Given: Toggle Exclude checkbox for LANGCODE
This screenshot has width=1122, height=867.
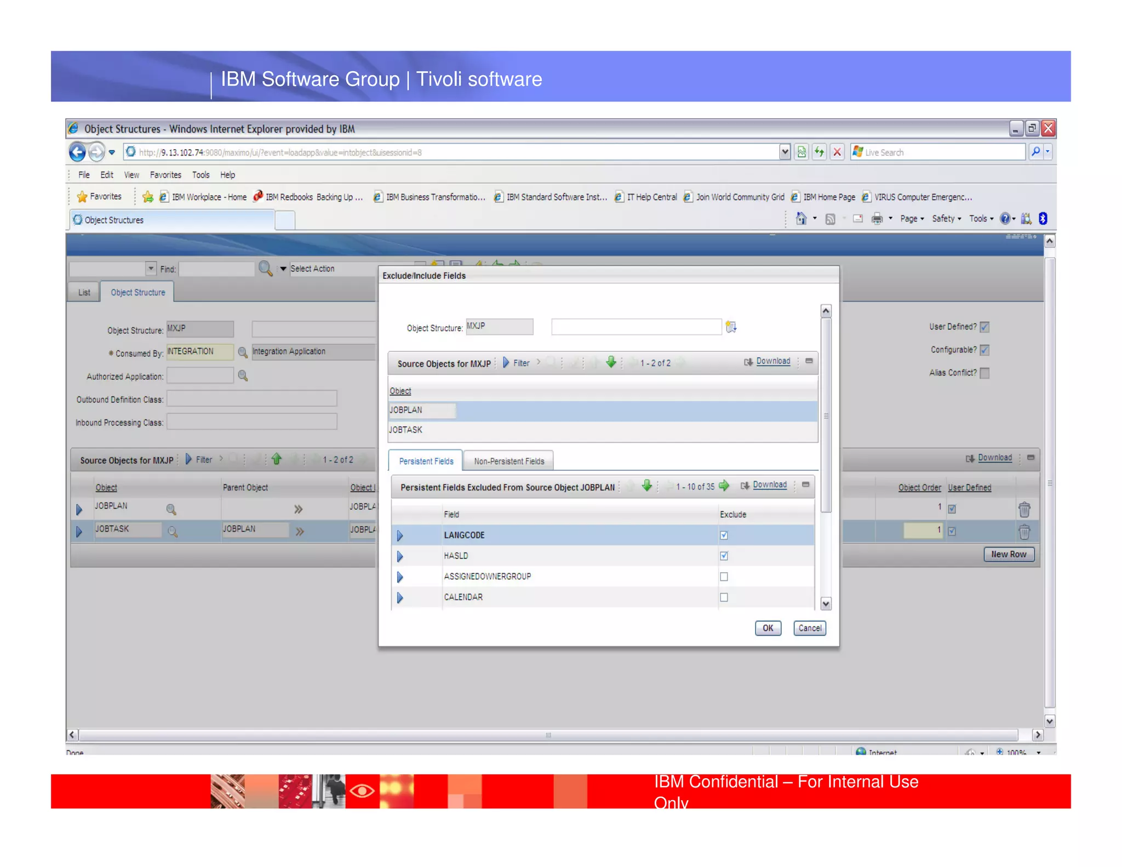Looking at the screenshot, I should click(x=724, y=535).
